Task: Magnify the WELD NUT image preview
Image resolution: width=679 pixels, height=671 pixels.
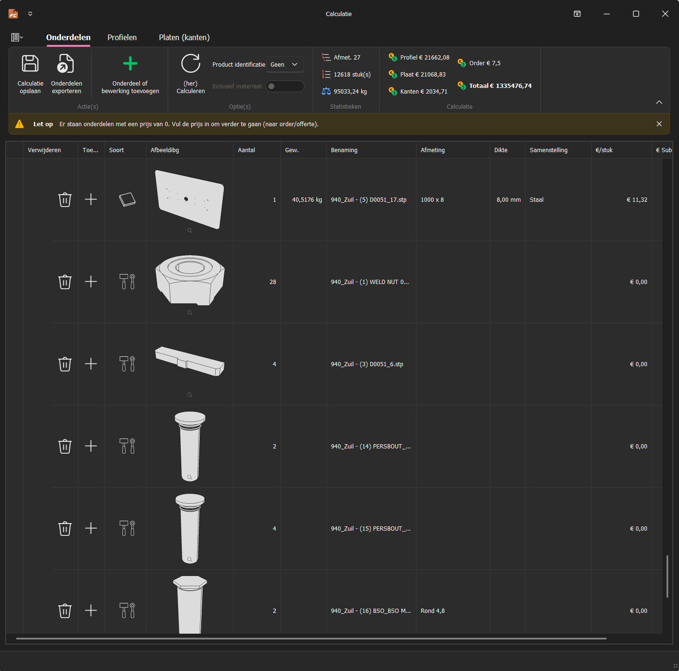Action: pyautogui.click(x=190, y=313)
